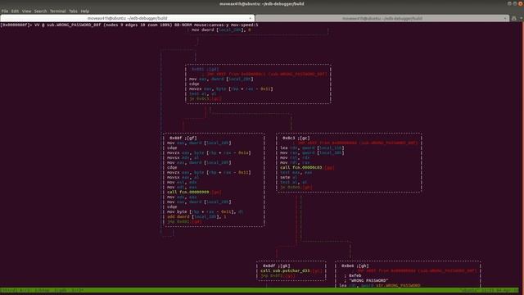Image resolution: width=524 pixels, height=295 pixels.
Task: Click the "WRONG PASSWORD" string comment
Action: [x=368, y=280]
